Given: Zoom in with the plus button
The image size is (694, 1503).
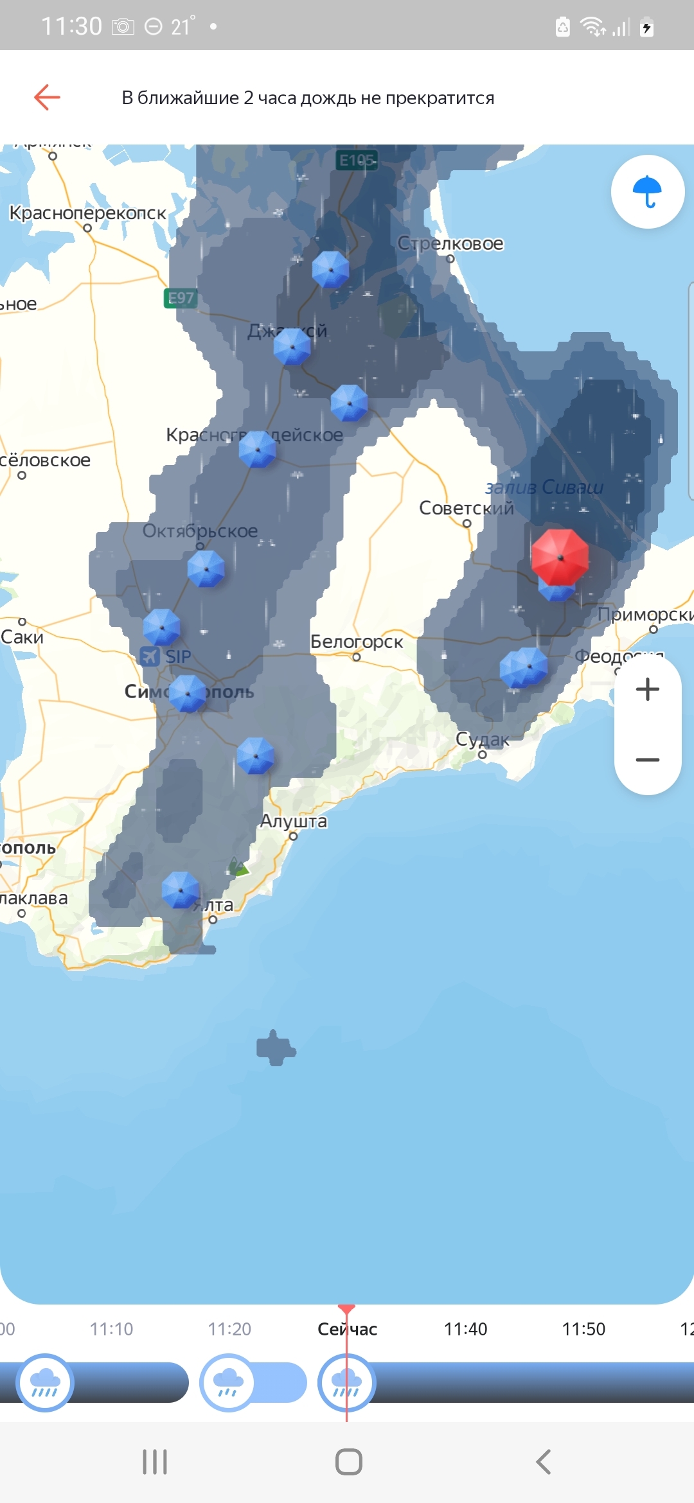Looking at the screenshot, I should 648,689.
